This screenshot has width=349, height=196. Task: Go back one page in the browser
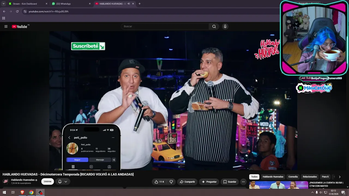4,11
